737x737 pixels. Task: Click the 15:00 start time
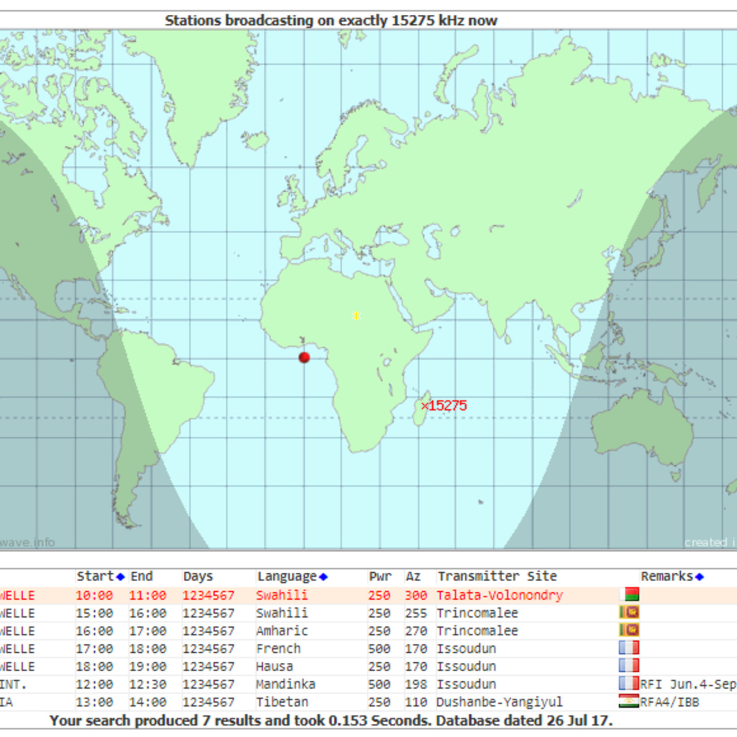(94, 613)
